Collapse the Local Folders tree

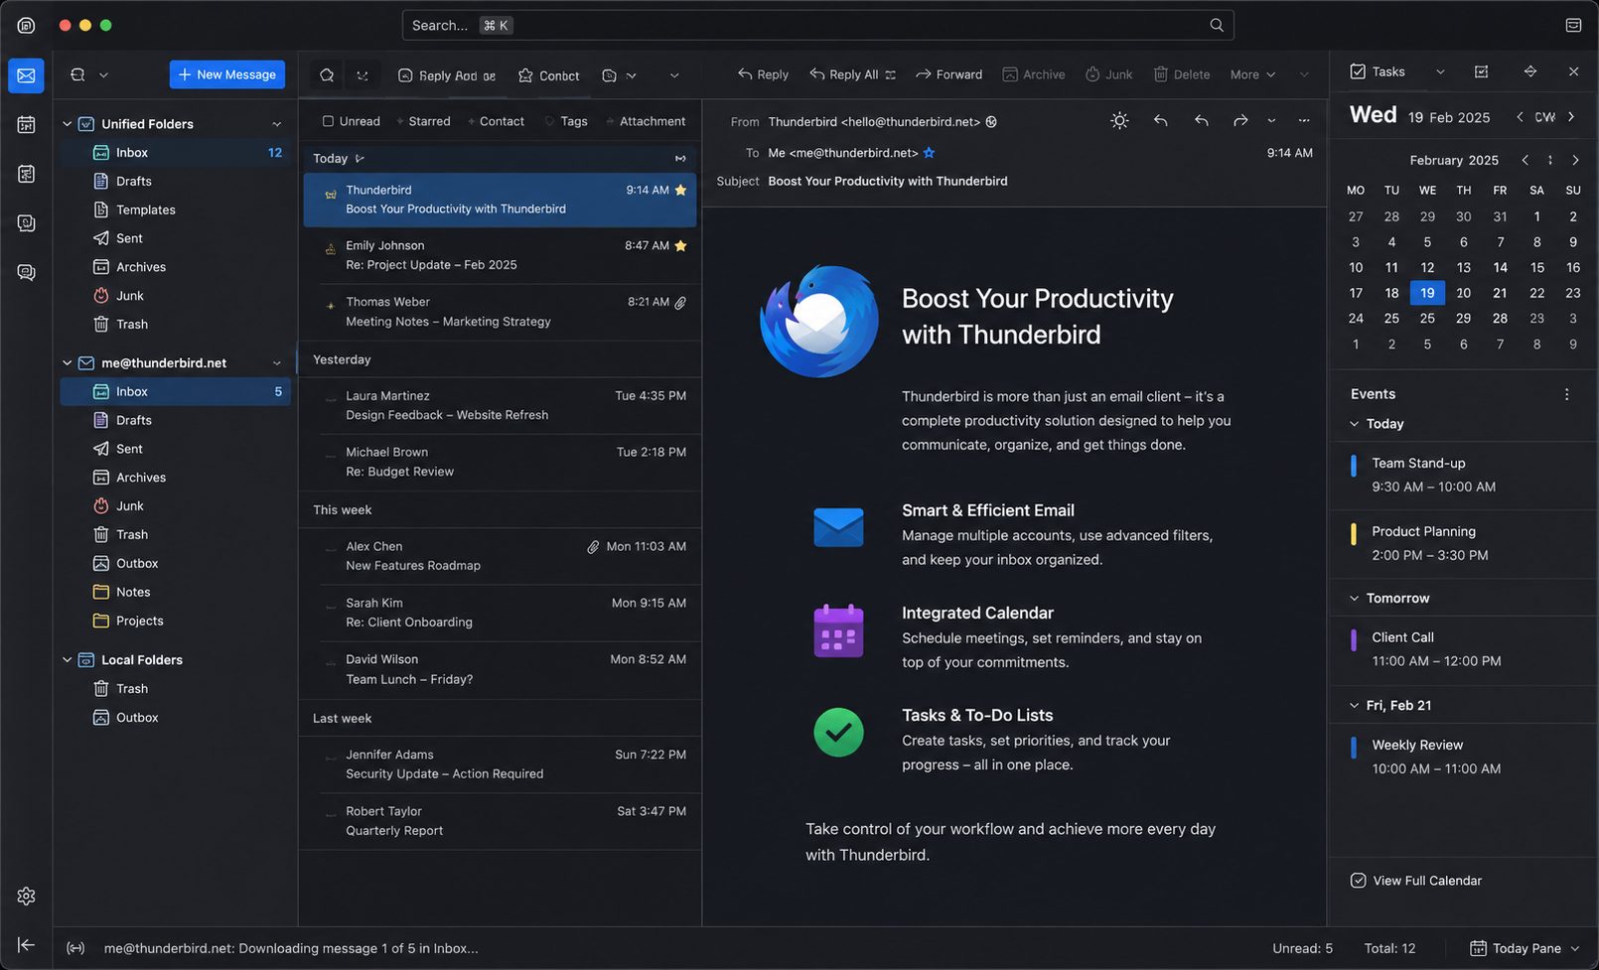[68, 660]
